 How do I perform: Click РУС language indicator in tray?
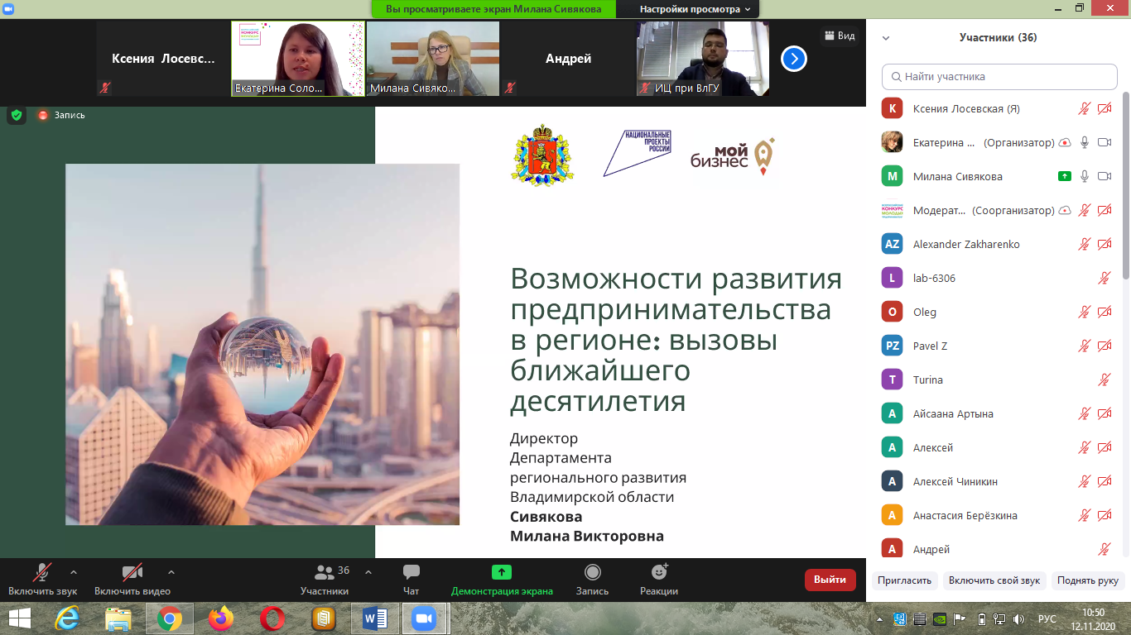pos(1047,618)
